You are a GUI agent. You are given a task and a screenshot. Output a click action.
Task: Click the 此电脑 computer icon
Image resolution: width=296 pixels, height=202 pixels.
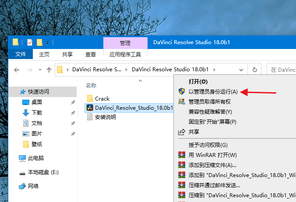click(22, 158)
